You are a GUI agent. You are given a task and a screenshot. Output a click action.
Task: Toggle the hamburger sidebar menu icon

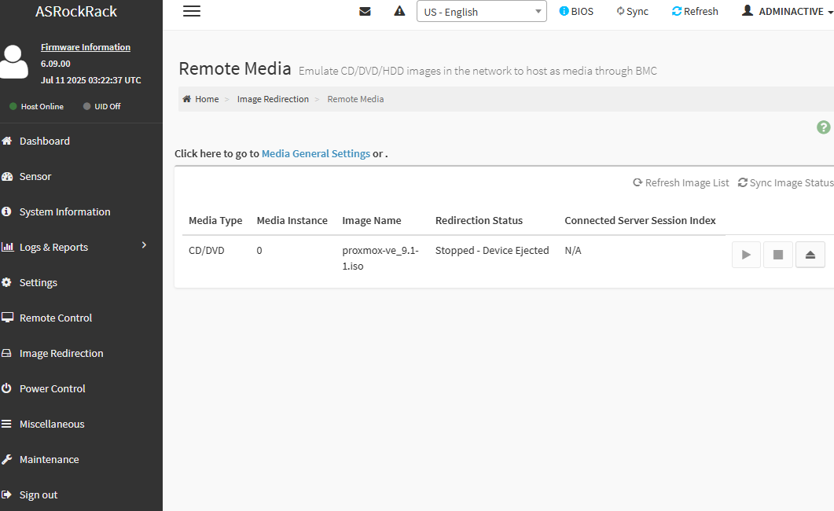point(191,11)
